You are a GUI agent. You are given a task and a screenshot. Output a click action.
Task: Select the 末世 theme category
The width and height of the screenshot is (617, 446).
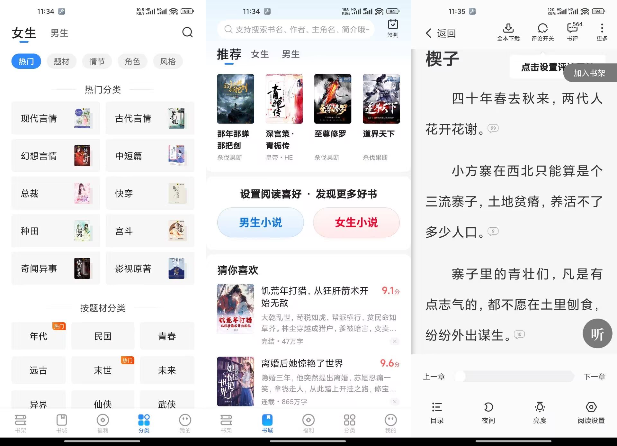pos(103,370)
